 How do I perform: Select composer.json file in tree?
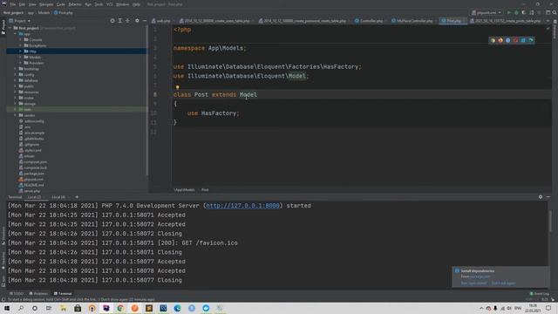[33, 162]
